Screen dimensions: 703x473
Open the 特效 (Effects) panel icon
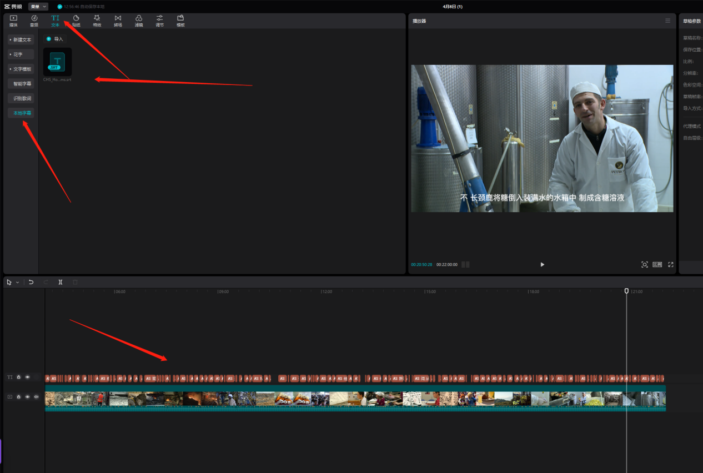point(97,21)
